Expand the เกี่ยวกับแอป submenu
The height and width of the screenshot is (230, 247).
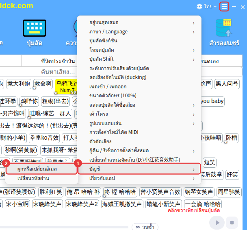(x=139, y=178)
